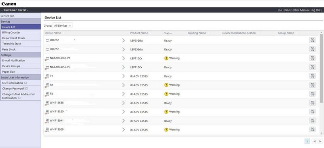Open E-mail Notification settings

21,61
